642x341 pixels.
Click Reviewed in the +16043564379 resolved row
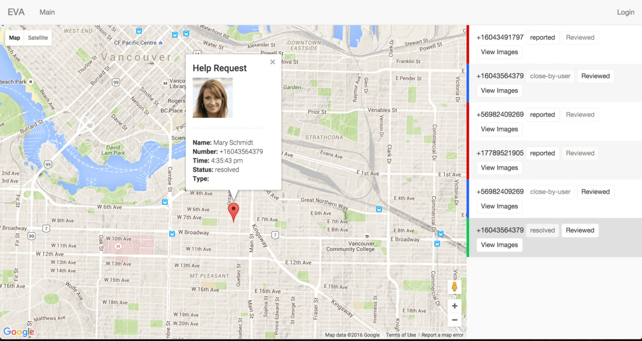click(580, 230)
